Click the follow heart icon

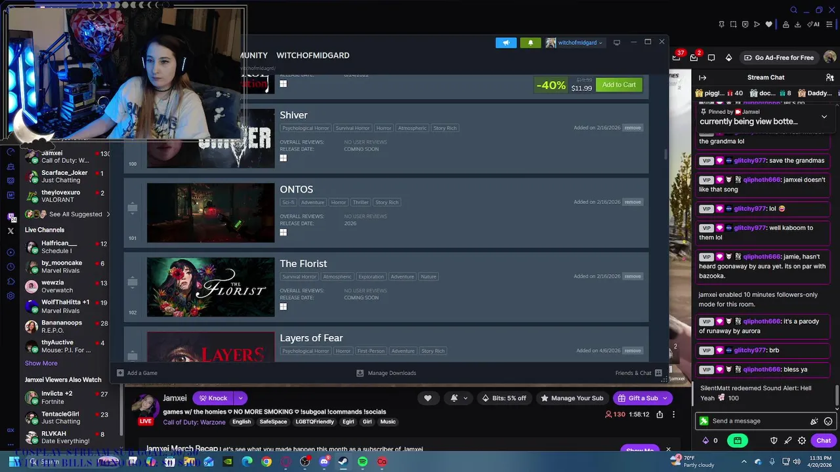(x=428, y=398)
